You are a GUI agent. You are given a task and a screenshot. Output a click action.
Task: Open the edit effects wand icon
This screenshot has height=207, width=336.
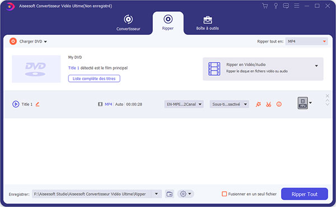point(258,104)
